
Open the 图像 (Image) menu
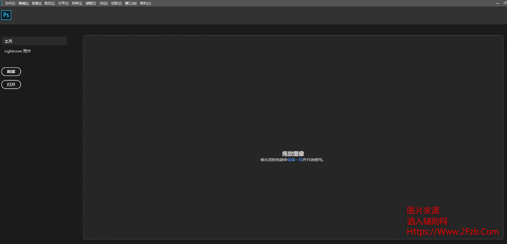click(37, 3)
